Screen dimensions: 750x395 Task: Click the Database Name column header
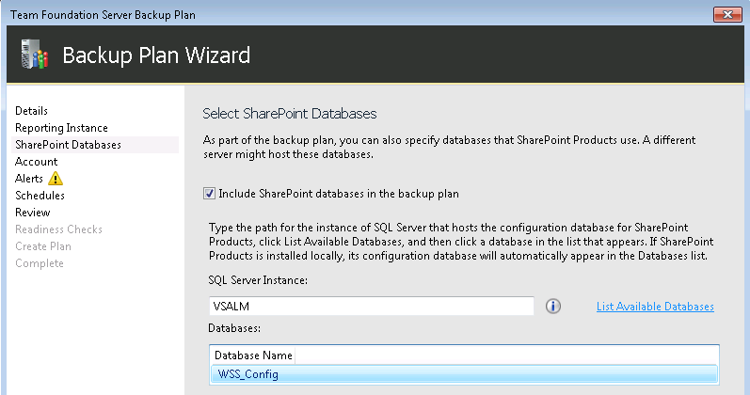253,355
